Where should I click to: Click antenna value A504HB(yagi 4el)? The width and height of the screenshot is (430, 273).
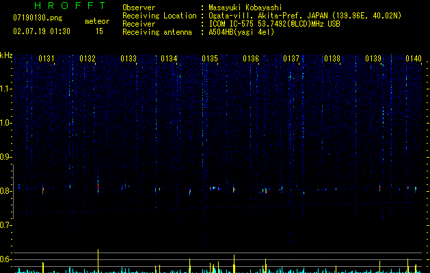tap(241, 32)
